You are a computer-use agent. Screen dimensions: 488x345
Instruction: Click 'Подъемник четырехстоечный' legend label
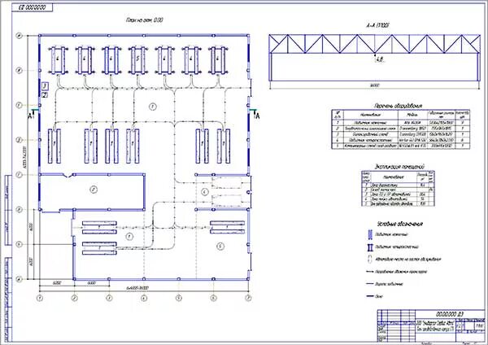pyautogui.click(x=397, y=247)
